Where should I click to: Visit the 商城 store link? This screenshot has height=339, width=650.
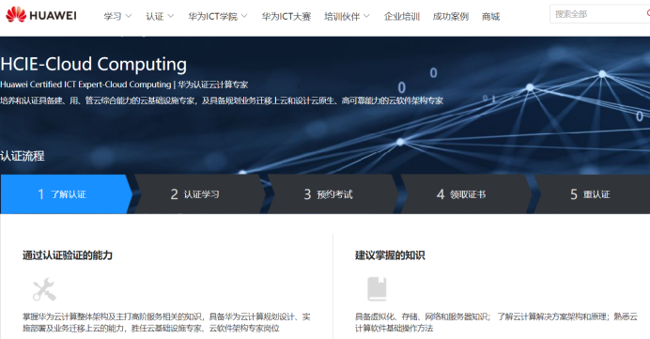pos(491,17)
